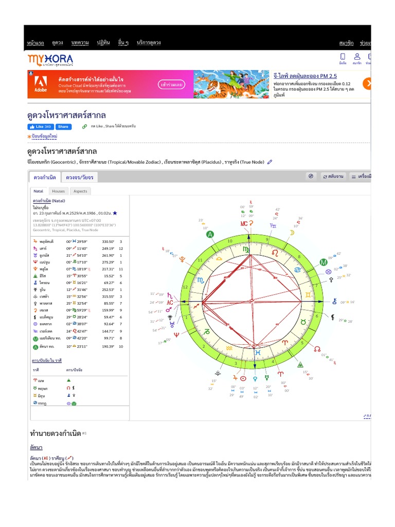Open the สมาชิก link in the top bar

pyautogui.click(x=346, y=43)
